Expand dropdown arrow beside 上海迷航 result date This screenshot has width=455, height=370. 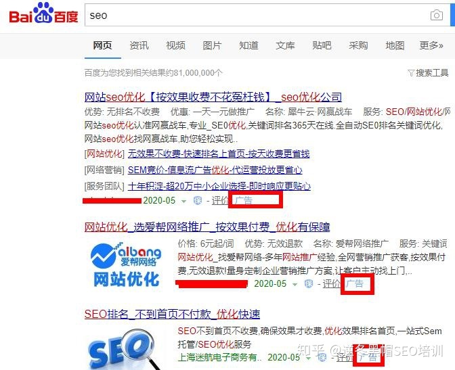pos(308,359)
